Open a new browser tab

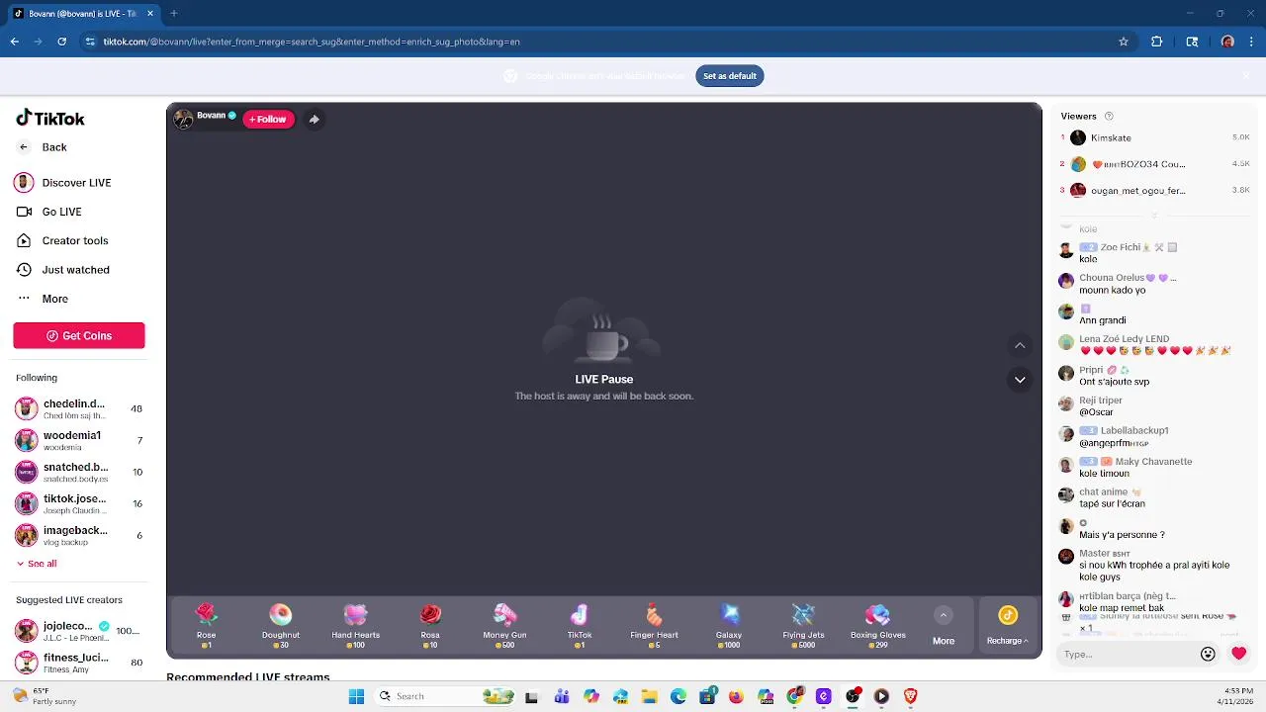click(173, 14)
